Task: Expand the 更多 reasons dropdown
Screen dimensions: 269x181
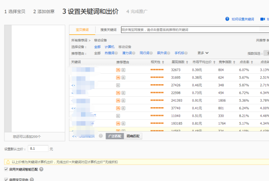Action: coord(203,53)
